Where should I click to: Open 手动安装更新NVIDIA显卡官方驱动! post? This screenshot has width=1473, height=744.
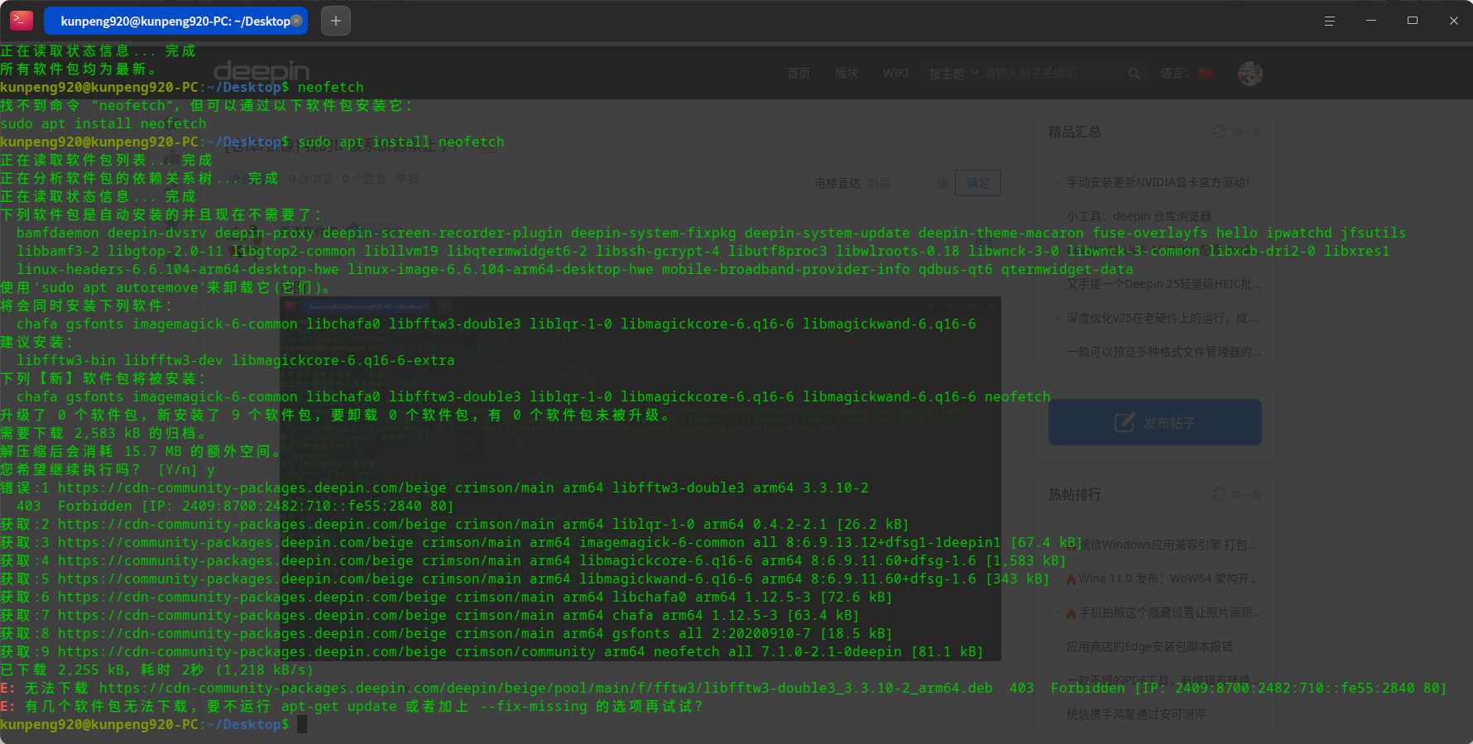[1159, 182]
